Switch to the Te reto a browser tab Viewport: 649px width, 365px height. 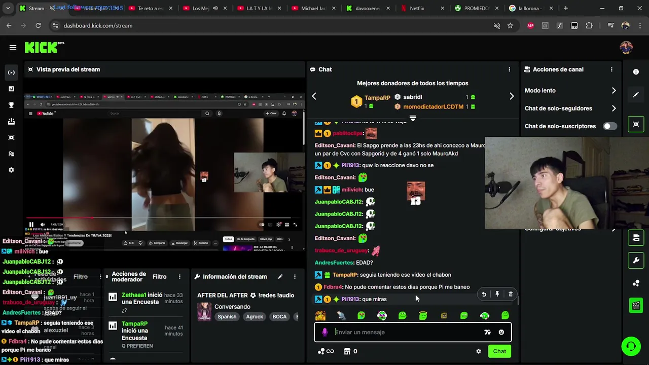click(150, 9)
